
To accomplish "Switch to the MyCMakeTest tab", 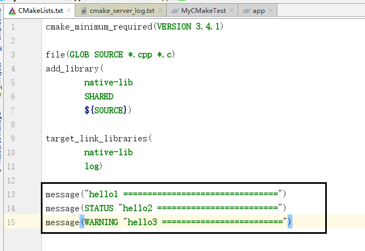I will pos(203,11).
